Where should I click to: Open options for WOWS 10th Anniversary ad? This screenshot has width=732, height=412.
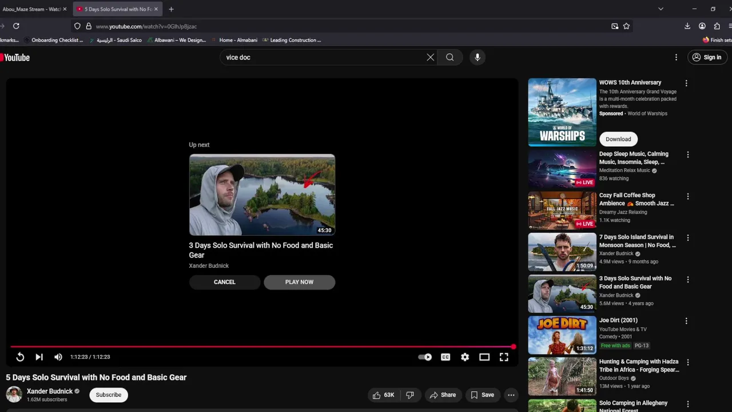[686, 84]
